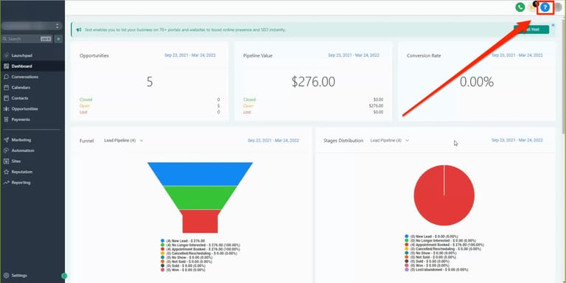Open the blue help question mark icon
Screen dimensions: 566x283
click(545, 7)
